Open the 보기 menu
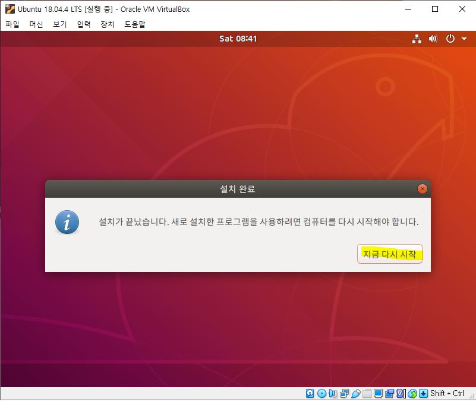Image resolution: width=476 pixels, height=402 pixels. click(x=60, y=24)
